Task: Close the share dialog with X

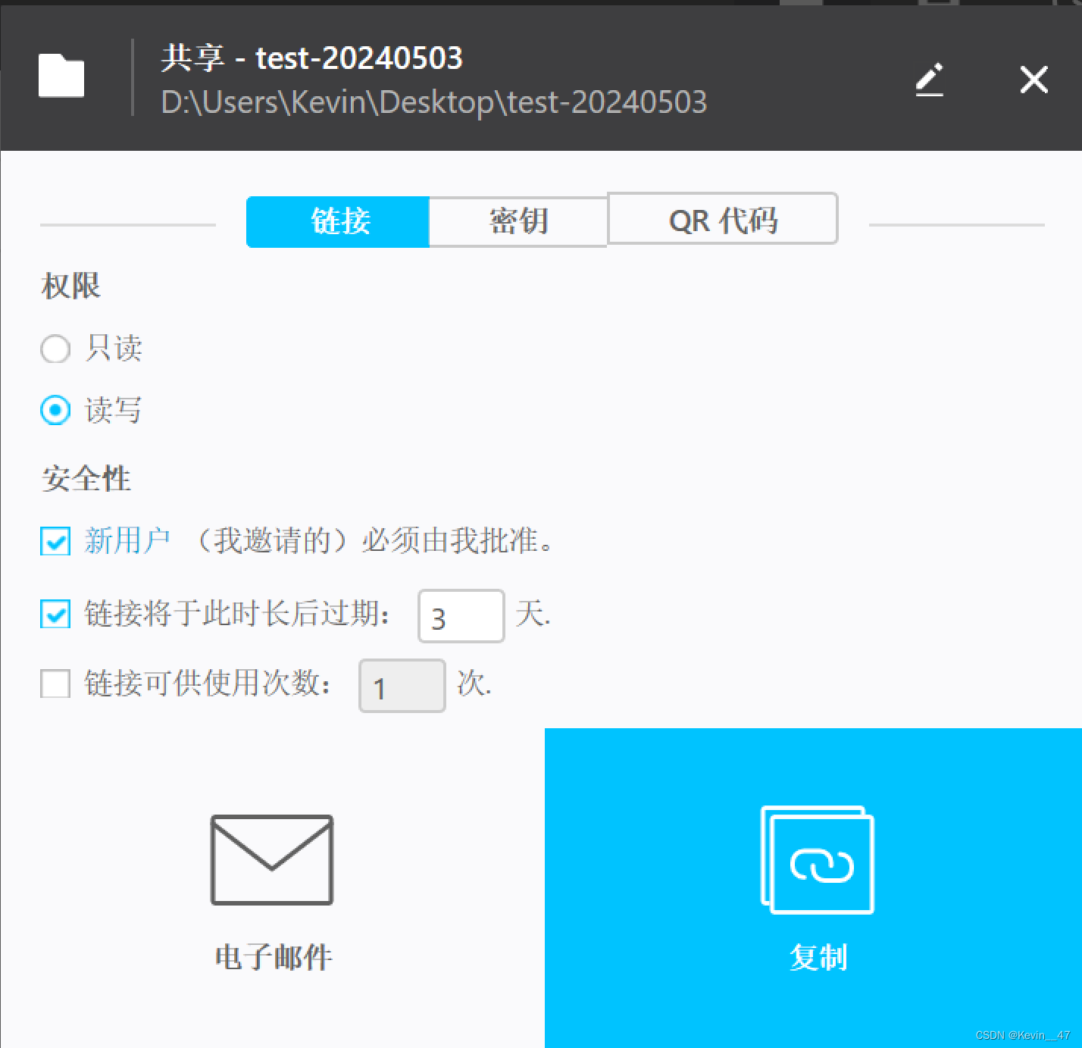Action: pyautogui.click(x=1034, y=80)
